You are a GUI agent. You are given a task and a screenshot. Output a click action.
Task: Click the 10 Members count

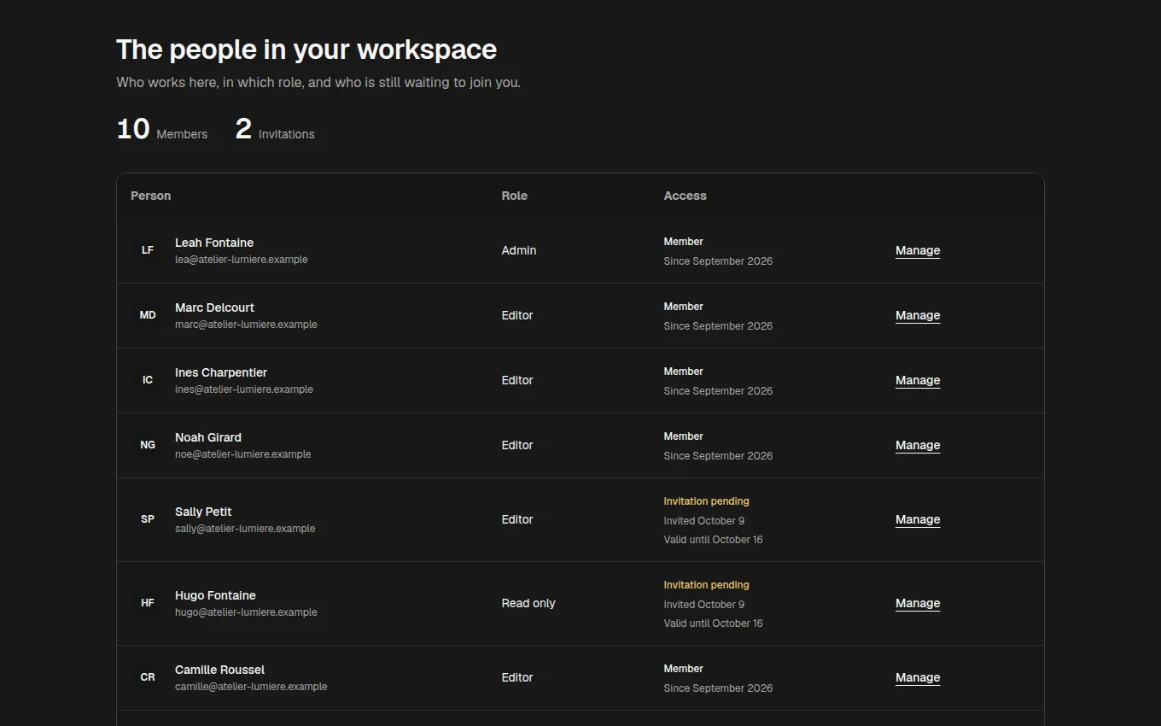point(162,130)
